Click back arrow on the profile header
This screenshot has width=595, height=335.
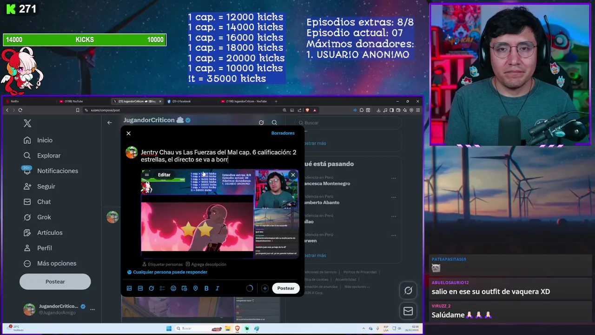tap(110, 123)
